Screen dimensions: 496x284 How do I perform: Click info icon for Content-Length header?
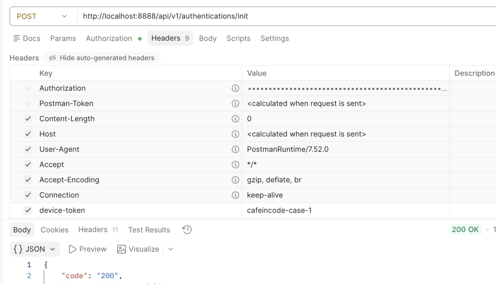(x=235, y=119)
